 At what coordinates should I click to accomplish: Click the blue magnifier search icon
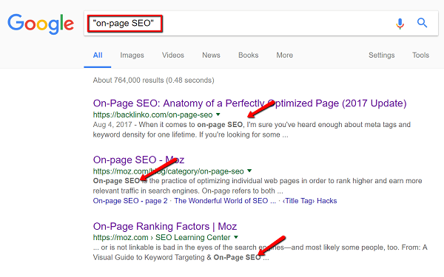(x=422, y=23)
